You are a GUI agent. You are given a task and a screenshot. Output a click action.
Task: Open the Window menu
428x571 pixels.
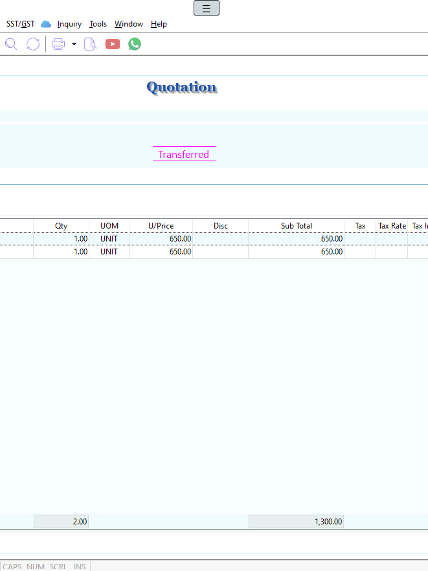pos(129,24)
